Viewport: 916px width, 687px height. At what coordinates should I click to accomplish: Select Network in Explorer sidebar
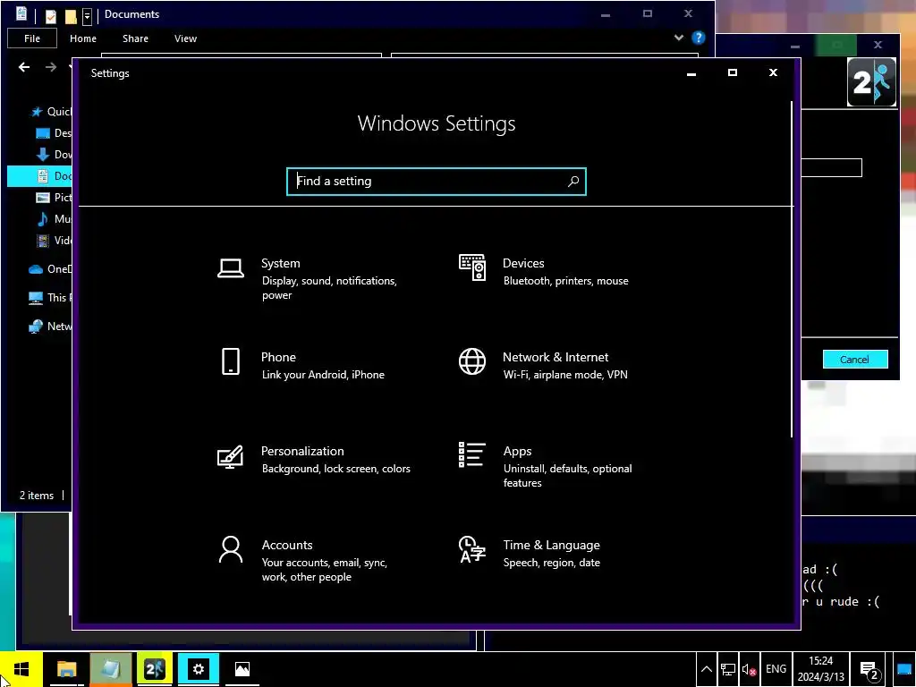pos(50,326)
